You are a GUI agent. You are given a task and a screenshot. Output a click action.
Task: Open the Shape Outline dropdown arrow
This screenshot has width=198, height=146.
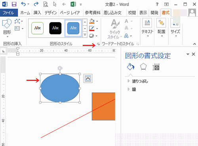(x=97, y=29)
